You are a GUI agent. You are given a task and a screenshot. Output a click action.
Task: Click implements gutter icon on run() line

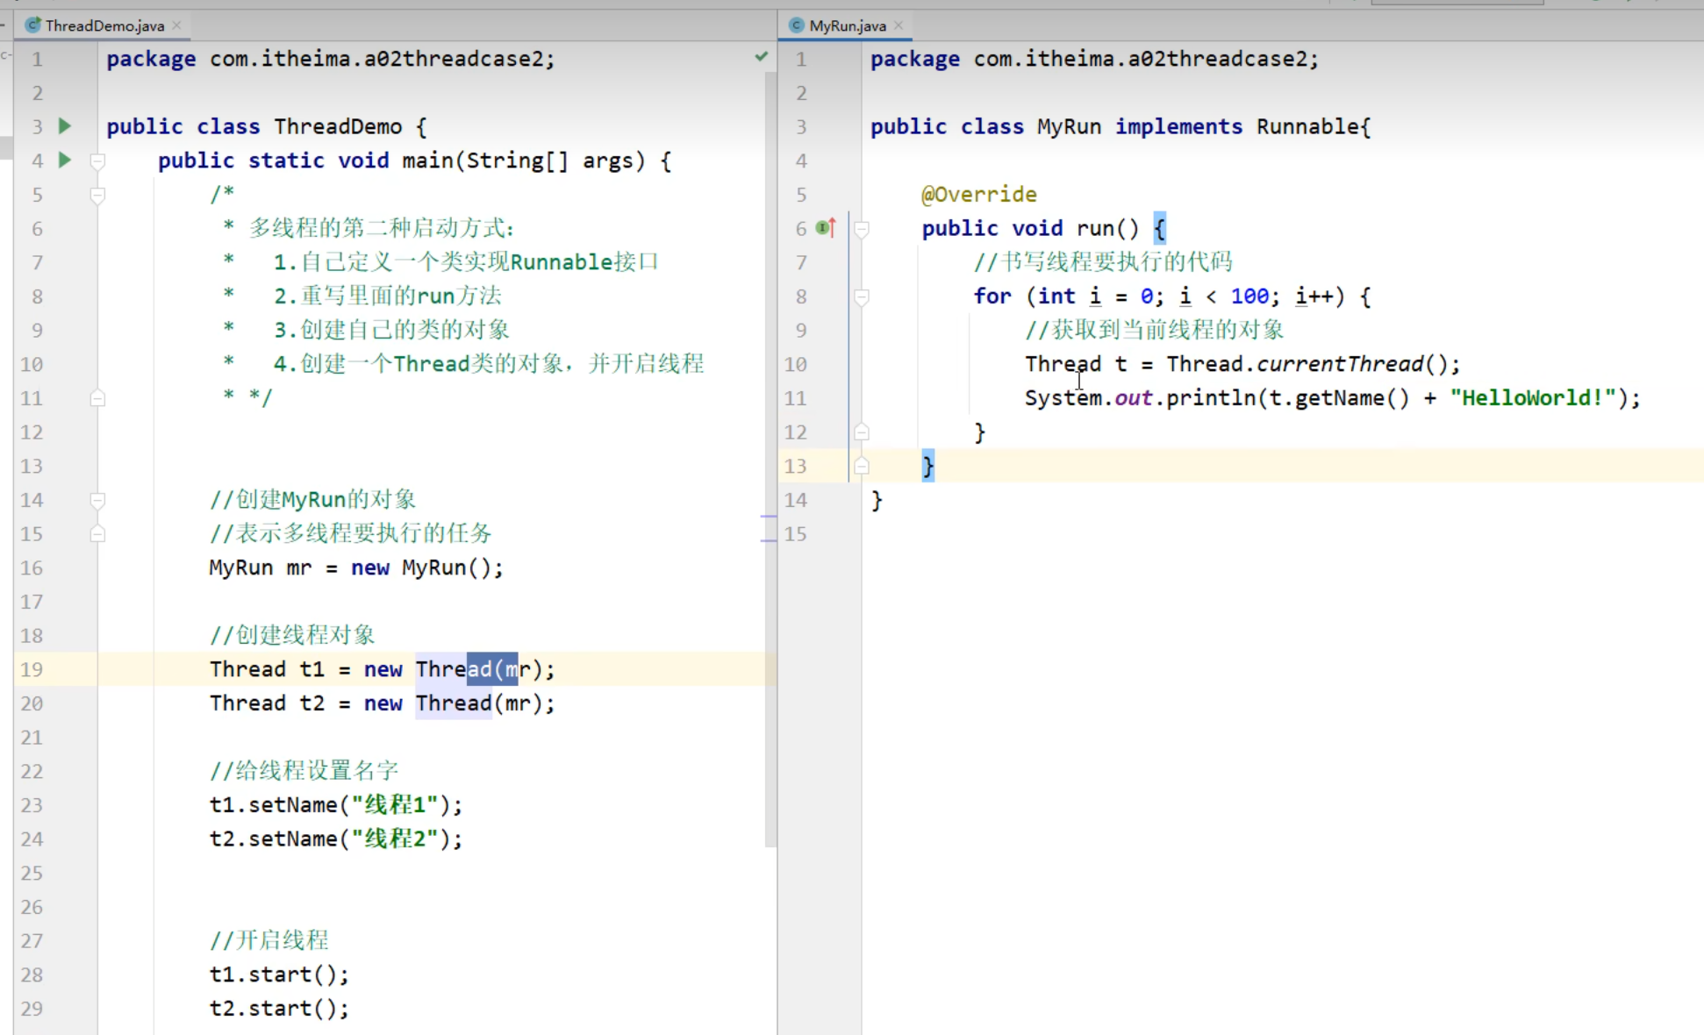click(x=825, y=228)
